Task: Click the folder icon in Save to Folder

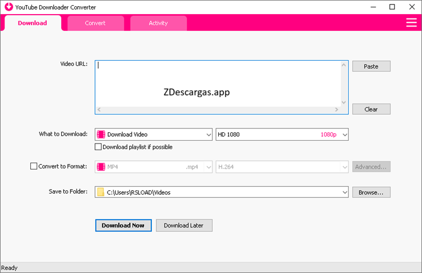Action: 101,192
